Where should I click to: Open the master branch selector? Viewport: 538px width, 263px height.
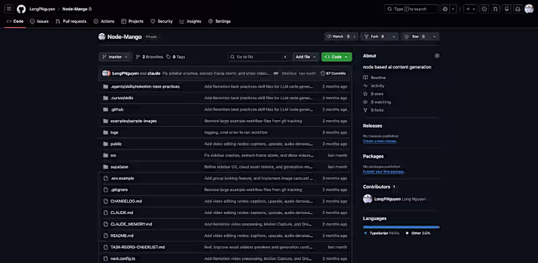(115, 57)
